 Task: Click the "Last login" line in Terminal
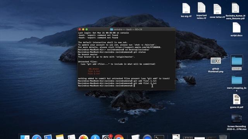tap(103, 33)
